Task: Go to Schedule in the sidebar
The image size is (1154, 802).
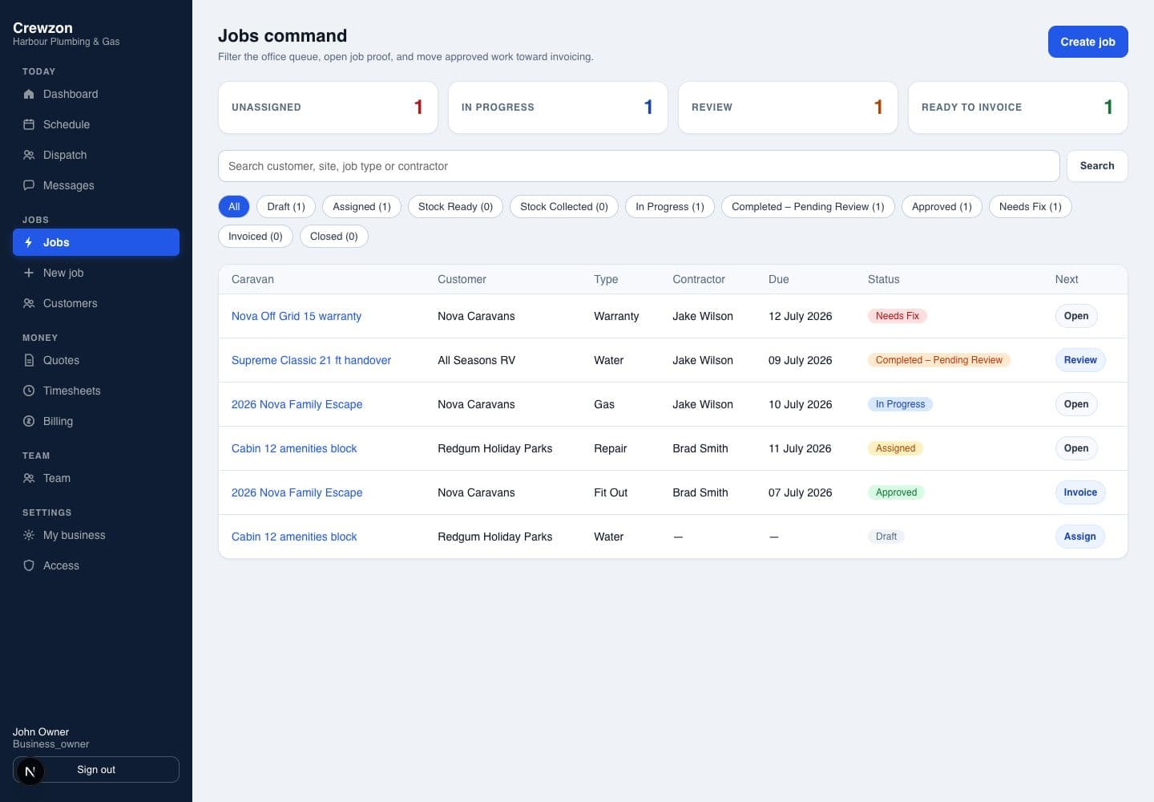Action: 96,124
